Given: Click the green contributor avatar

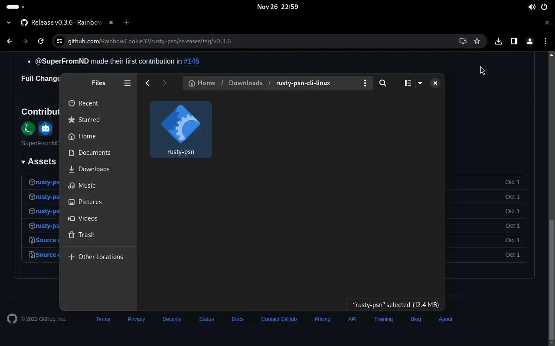Looking at the screenshot, I should 28,128.
